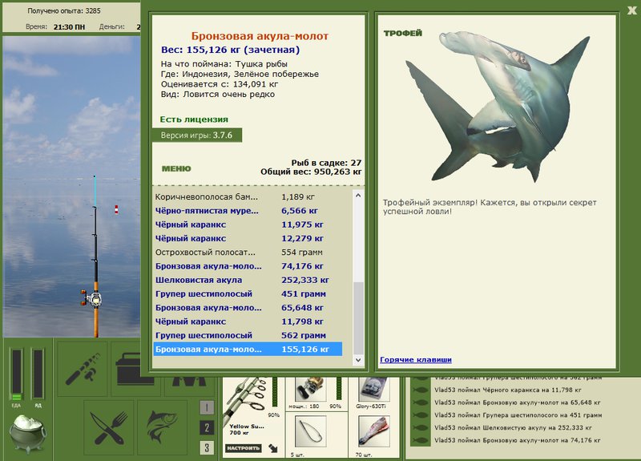Click the МЕНЮ button

[x=176, y=168]
